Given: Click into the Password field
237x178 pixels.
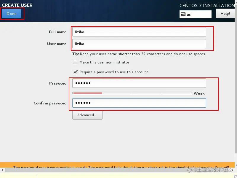Looking at the screenshot, I should coord(139,83).
